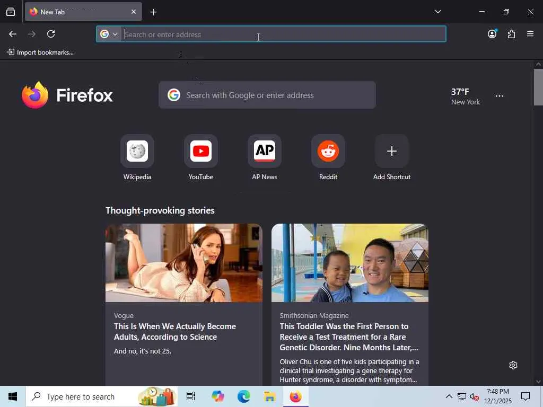Open File Explorer from the taskbar

pos(269,396)
